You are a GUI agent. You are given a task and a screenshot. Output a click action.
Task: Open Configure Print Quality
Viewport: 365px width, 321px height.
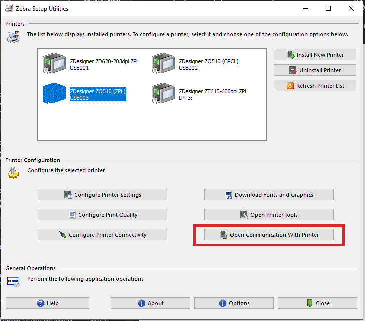(x=102, y=215)
